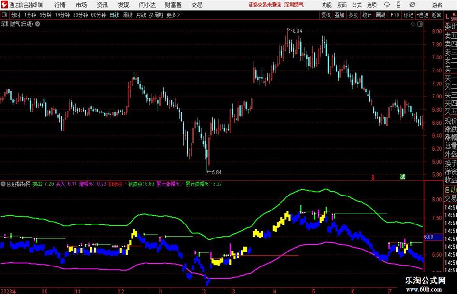457x294 pixels.
Task: Open the 多周期 multi-period view
Action: (156, 15)
